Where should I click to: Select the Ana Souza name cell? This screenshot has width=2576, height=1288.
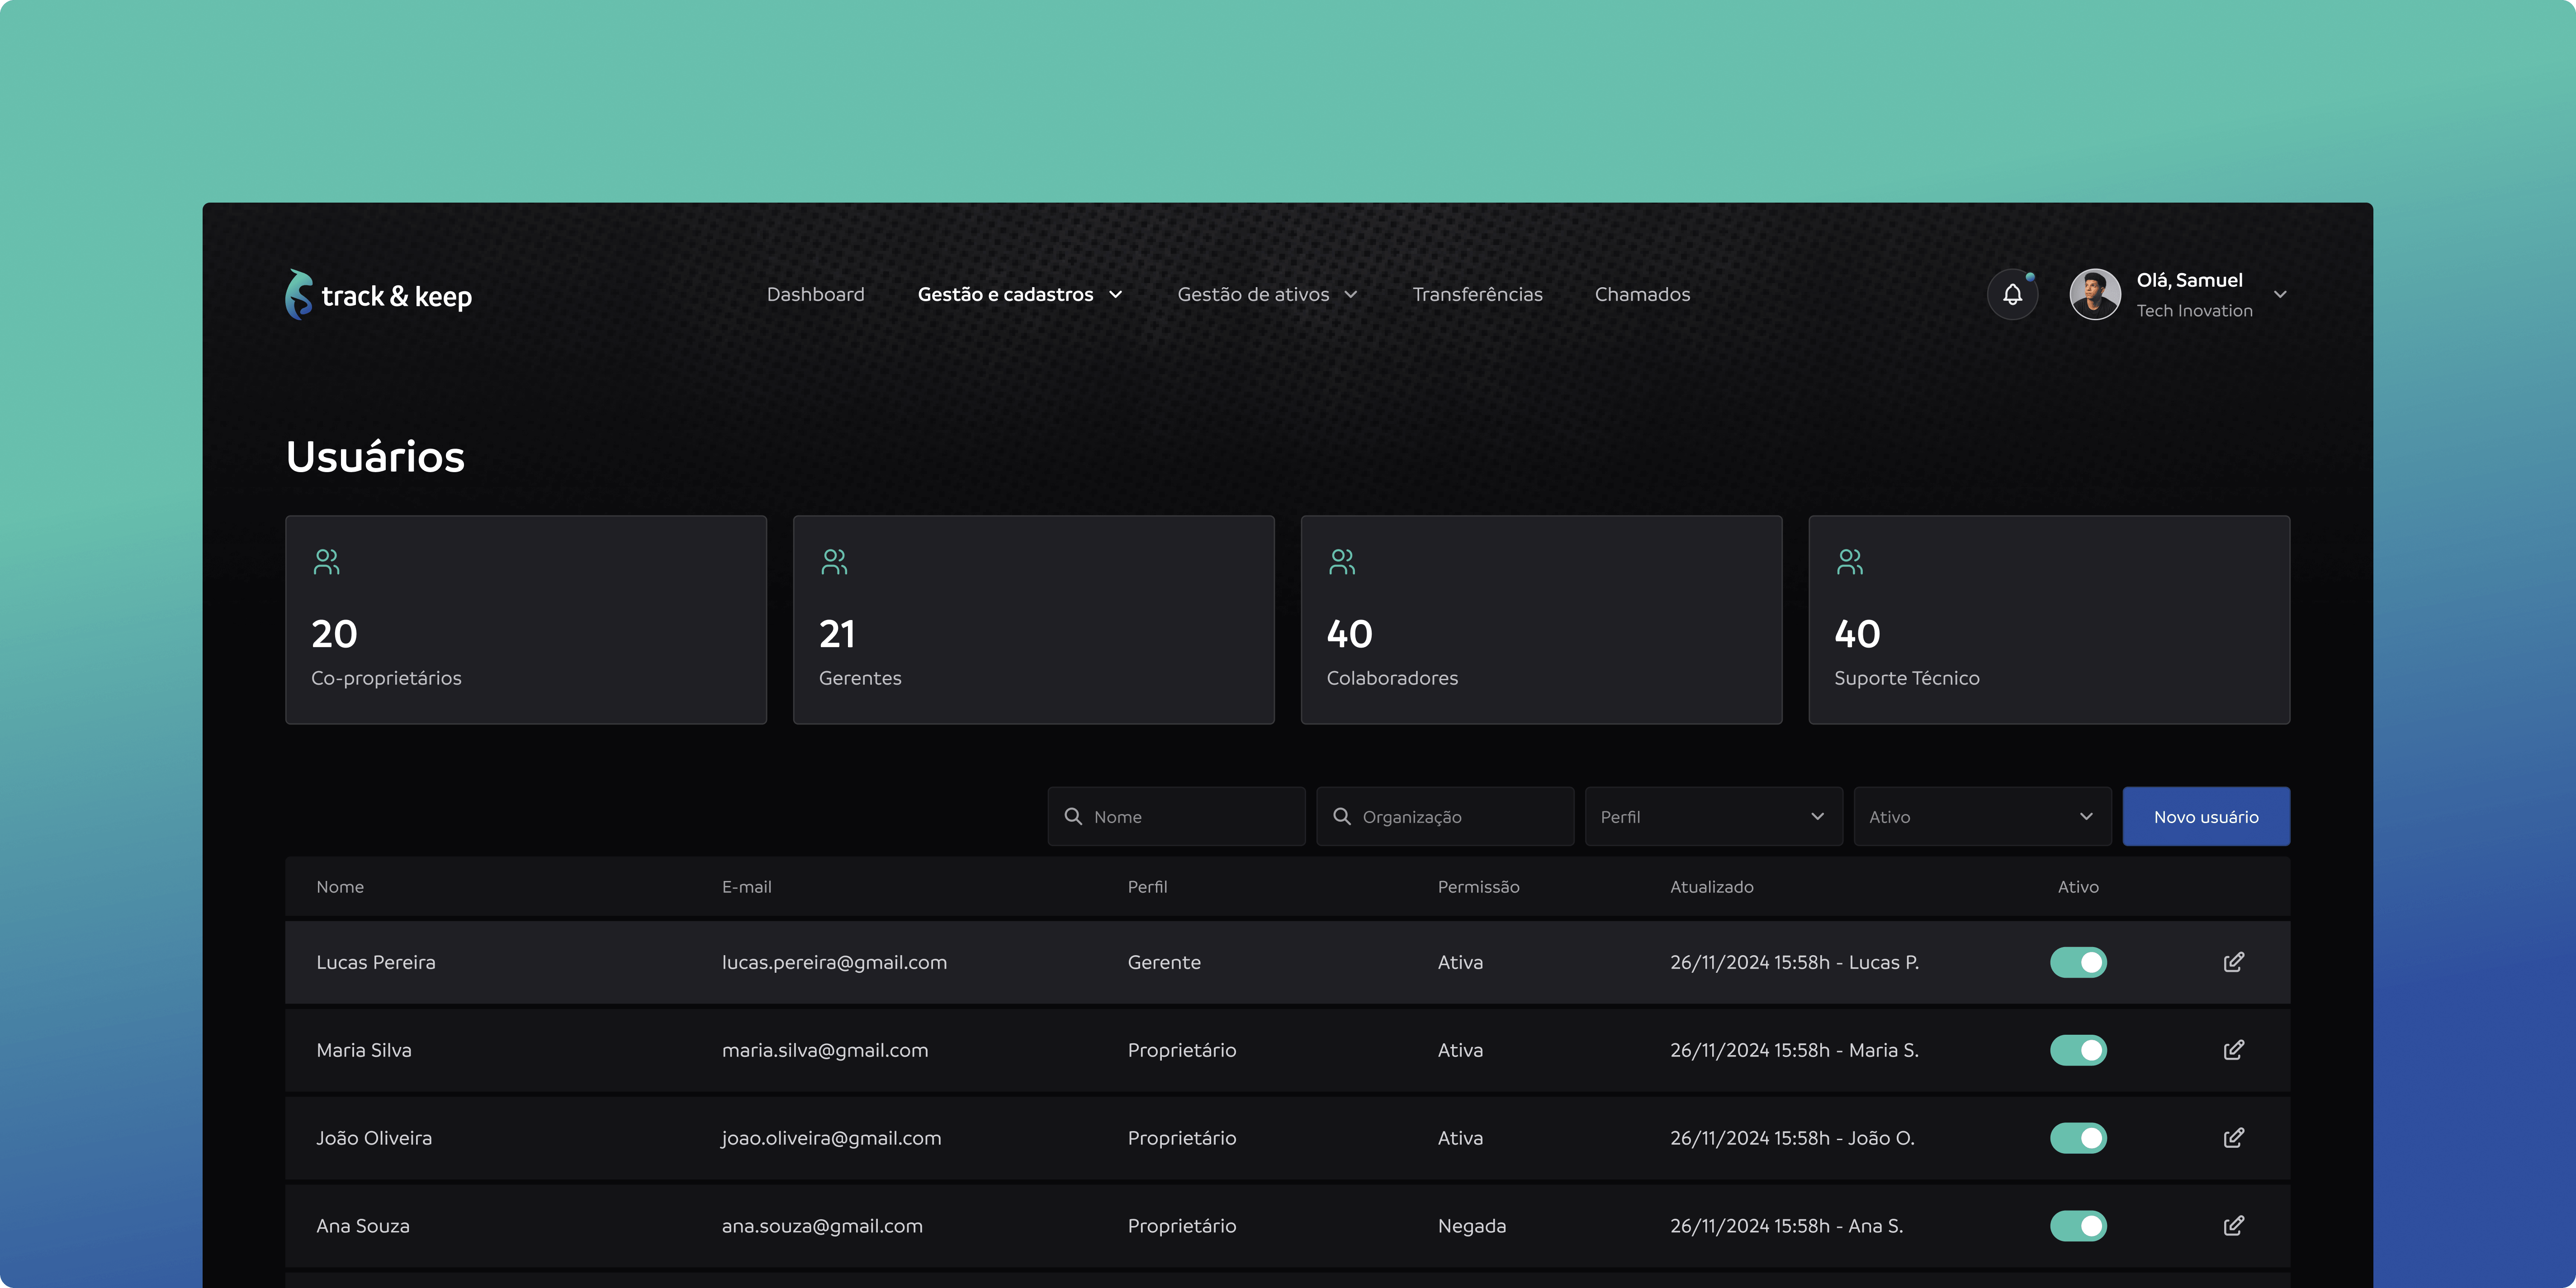363,1226
